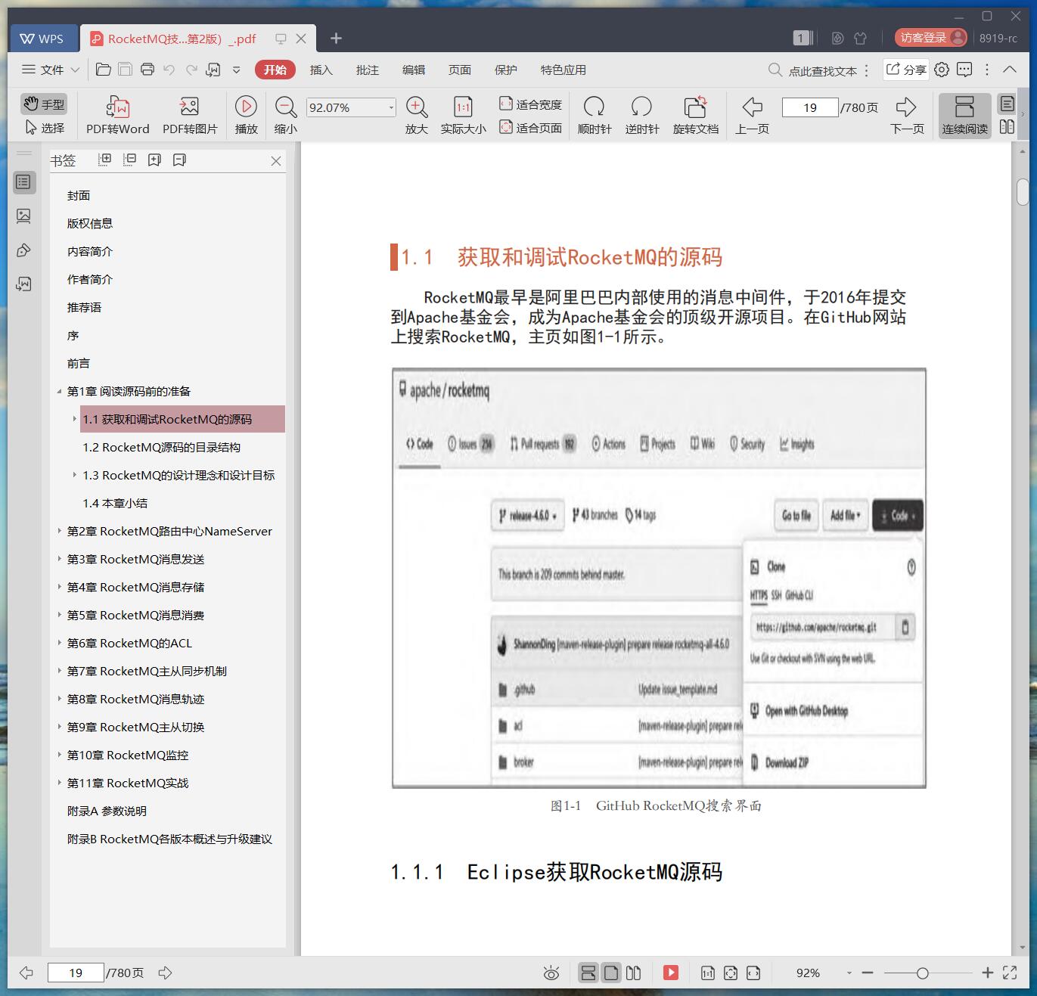Go to next page with 下一页 arrow

(906, 107)
